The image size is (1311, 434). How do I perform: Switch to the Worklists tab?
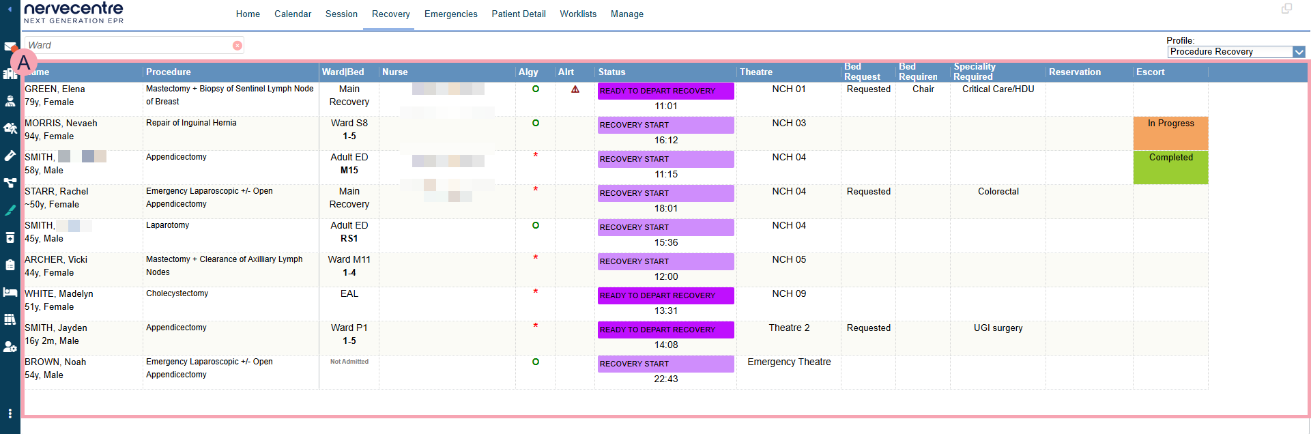point(577,14)
